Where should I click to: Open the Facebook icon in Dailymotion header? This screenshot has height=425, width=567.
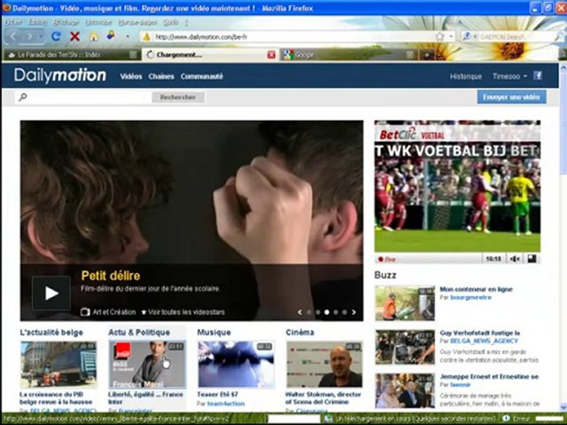tap(537, 76)
